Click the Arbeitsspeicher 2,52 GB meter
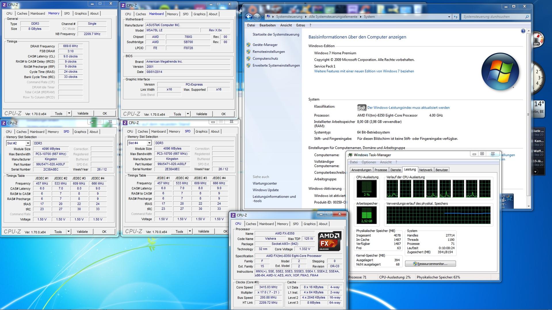This screenshot has height=310, width=552. [x=366, y=215]
